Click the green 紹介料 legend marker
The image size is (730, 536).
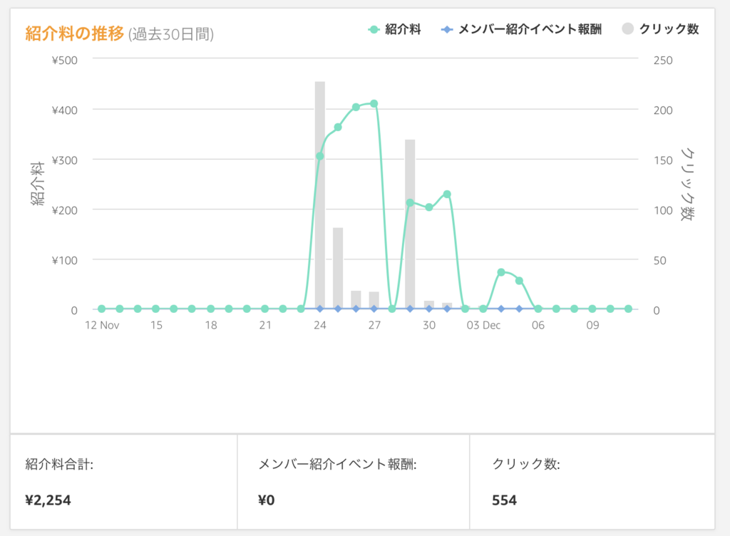[x=374, y=30]
